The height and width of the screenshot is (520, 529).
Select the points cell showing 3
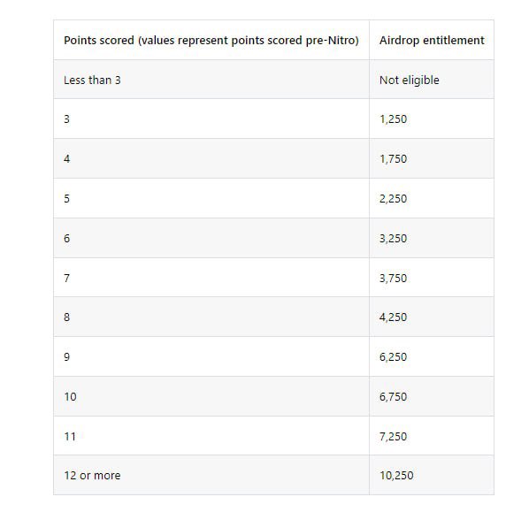point(211,119)
